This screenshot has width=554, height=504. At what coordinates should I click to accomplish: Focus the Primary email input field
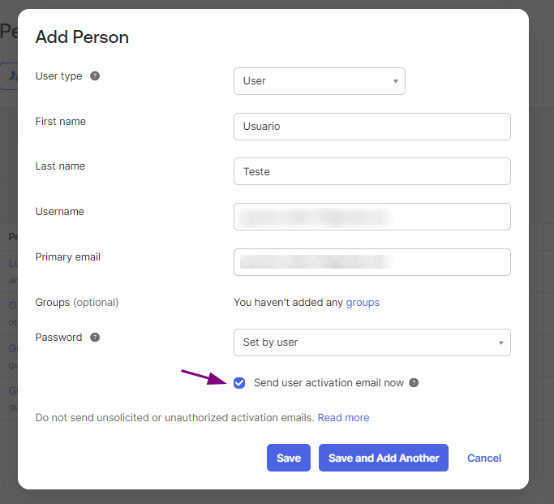pyautogui.click(x=371, y=262)
